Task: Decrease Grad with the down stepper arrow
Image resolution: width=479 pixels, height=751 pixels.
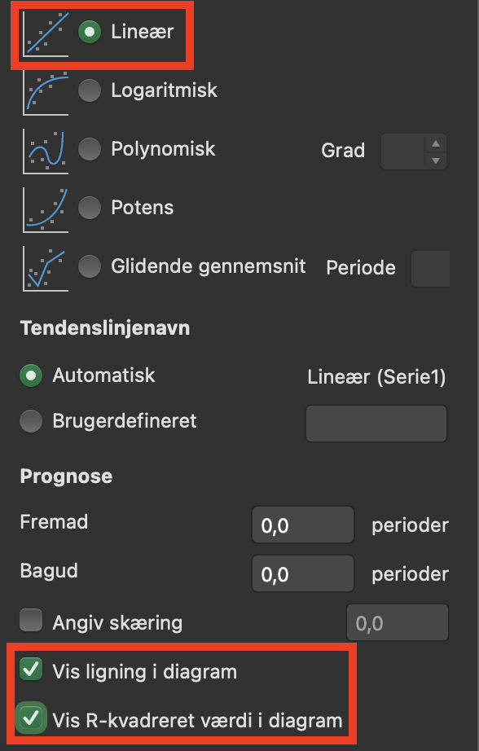Action: click(x=435, y=160)
